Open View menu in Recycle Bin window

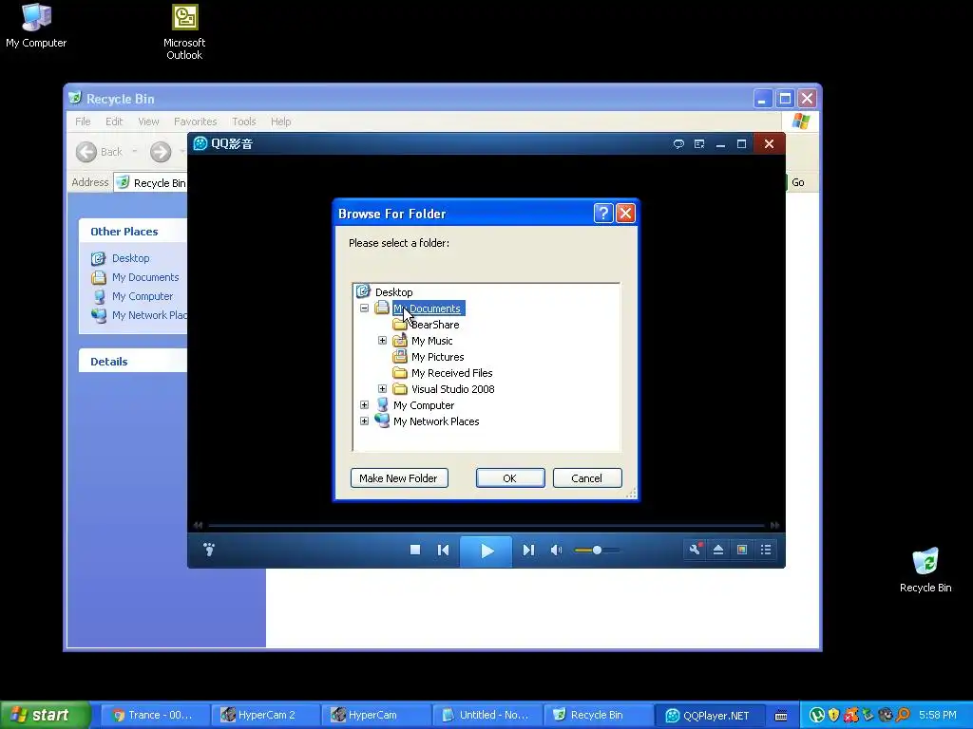(148, 121)
